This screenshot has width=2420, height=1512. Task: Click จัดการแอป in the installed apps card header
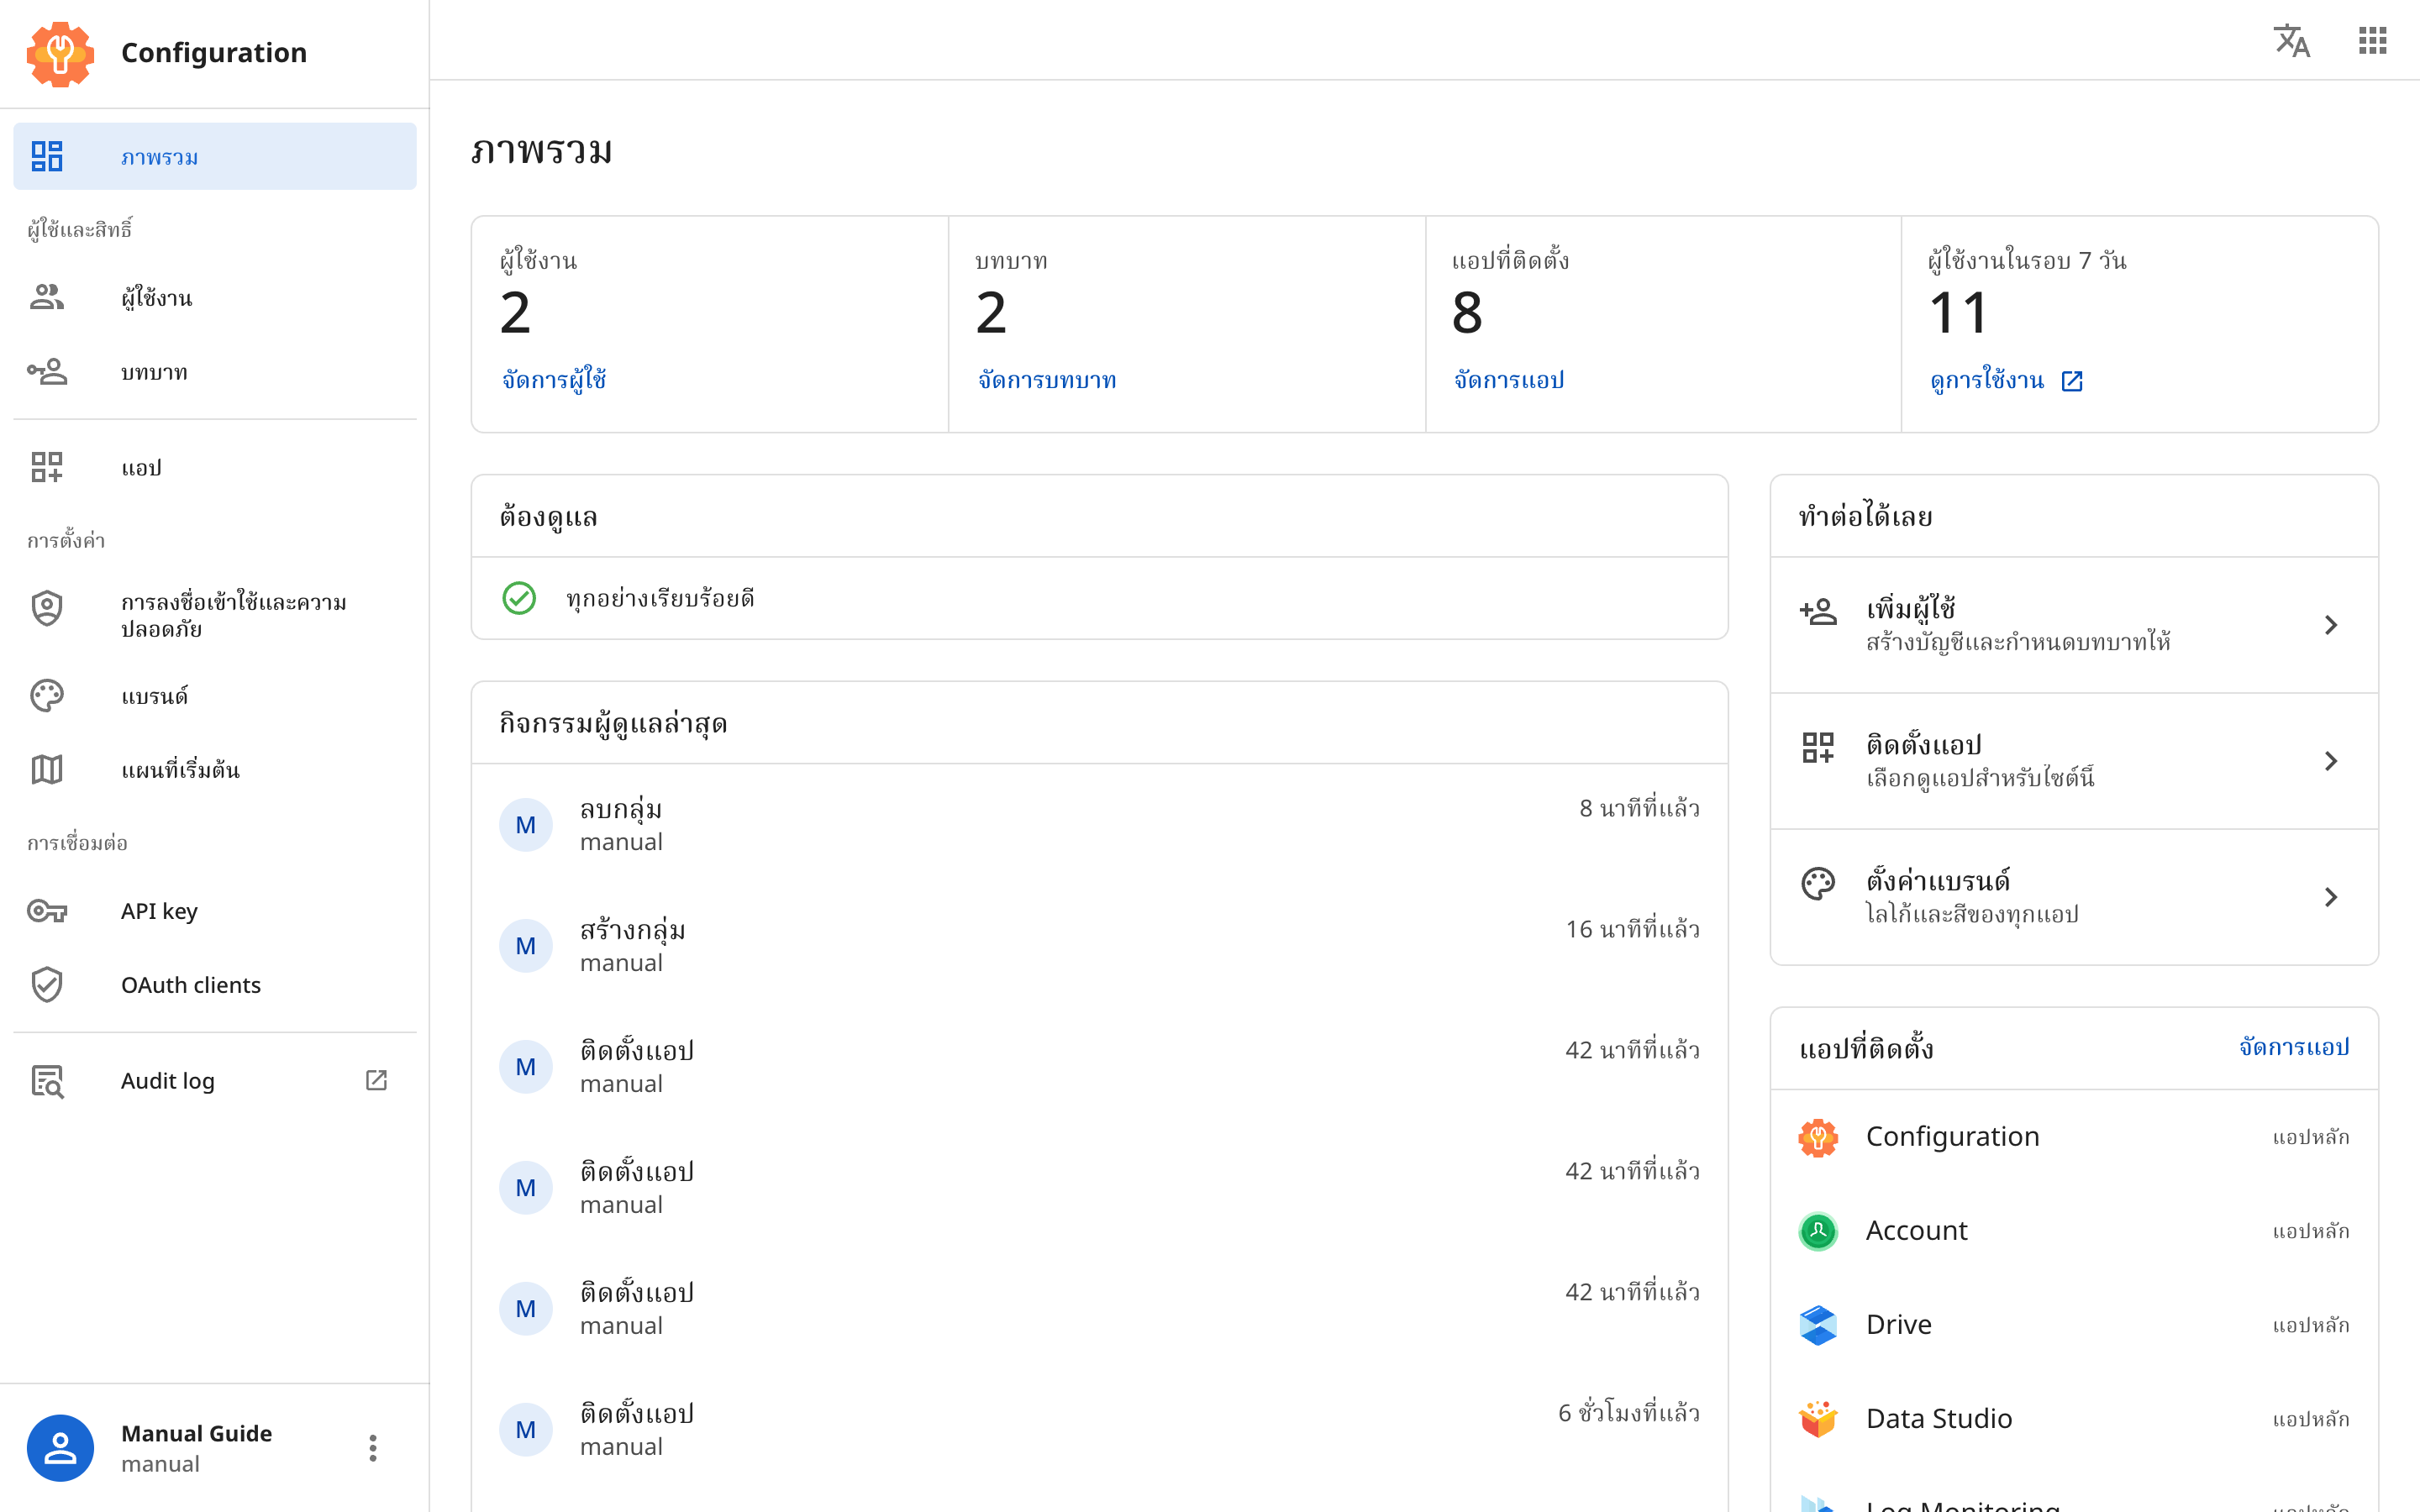coord(2294,1047)
